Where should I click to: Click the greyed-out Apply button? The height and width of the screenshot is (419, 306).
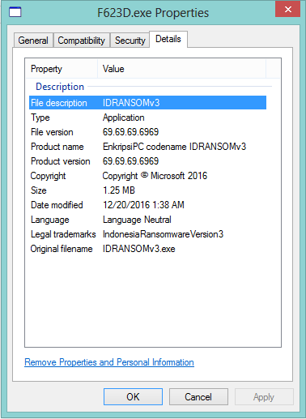tap(264, 397)
